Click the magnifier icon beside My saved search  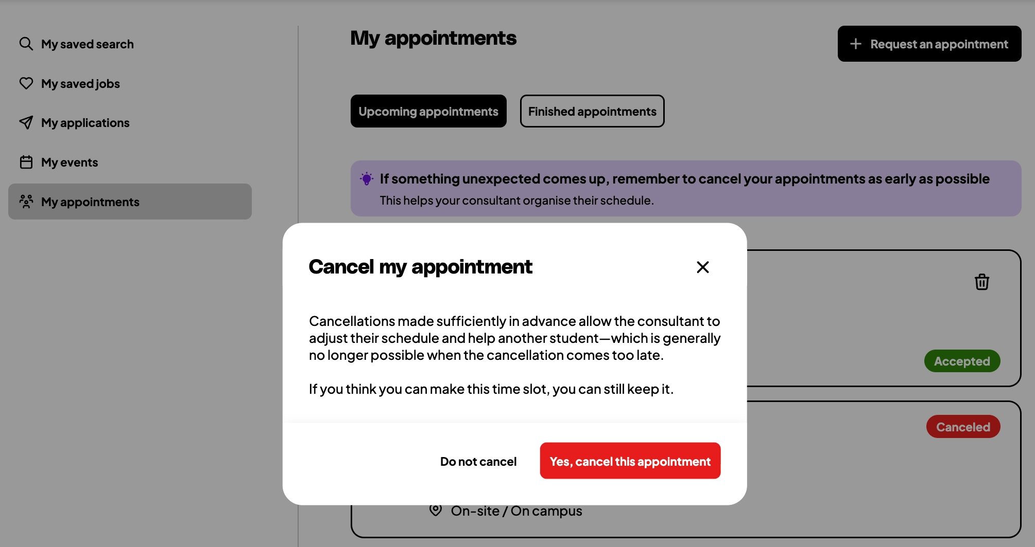pyautogui.click(x=26, y=44)
